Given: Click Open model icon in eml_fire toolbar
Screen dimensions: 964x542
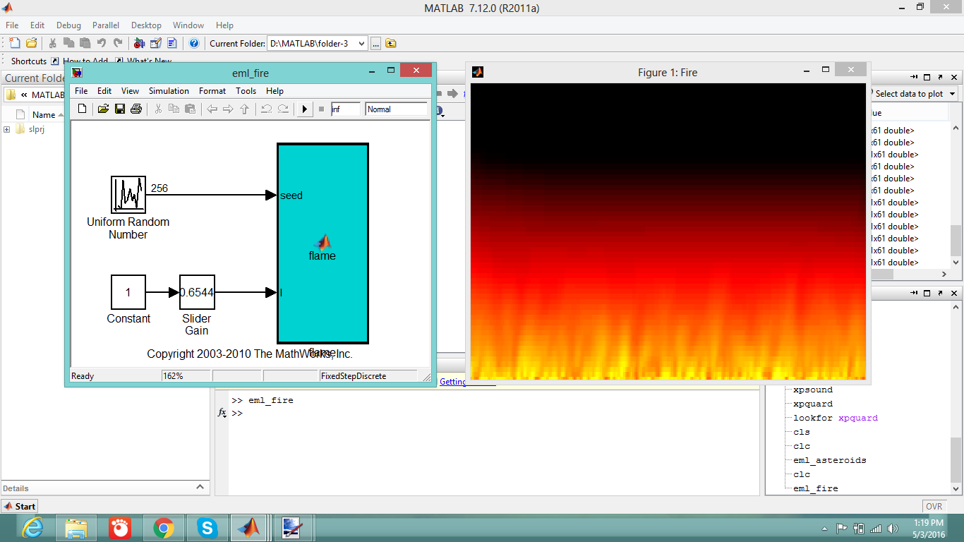Looking at the screenshot, I should pyautogui.click(x=103, y=109).
